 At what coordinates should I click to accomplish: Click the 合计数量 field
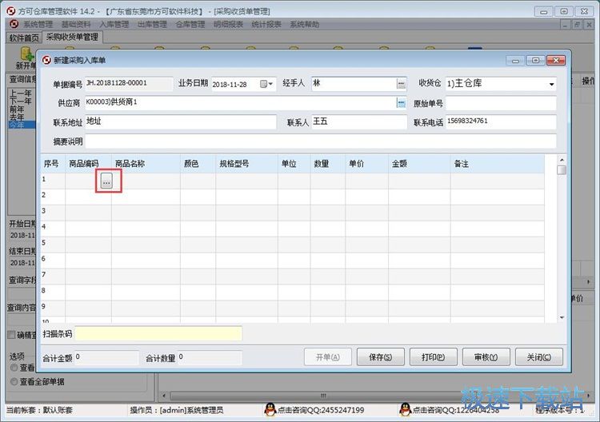[x=210, y=358]
